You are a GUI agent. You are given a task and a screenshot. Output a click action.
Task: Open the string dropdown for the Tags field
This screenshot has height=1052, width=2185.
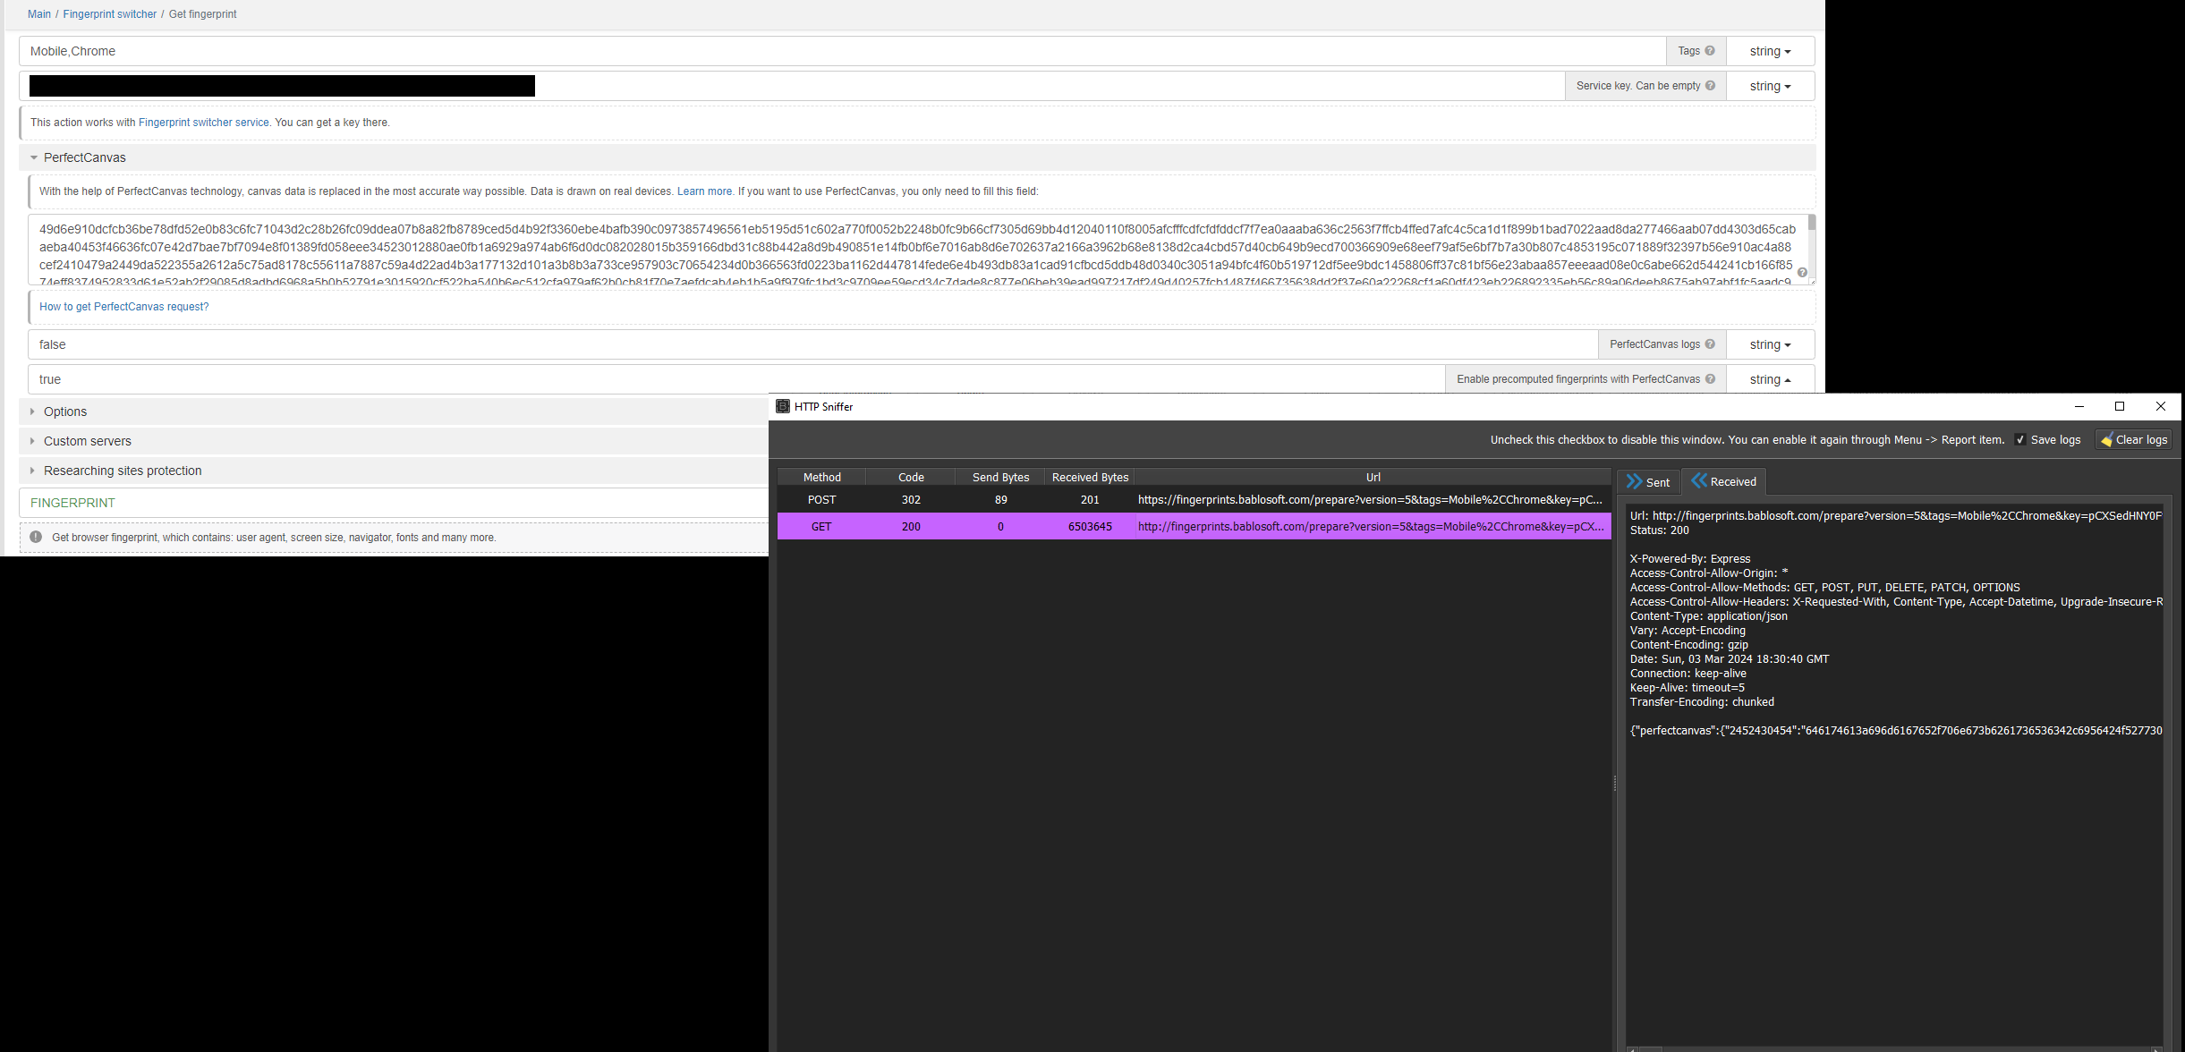1770,51
